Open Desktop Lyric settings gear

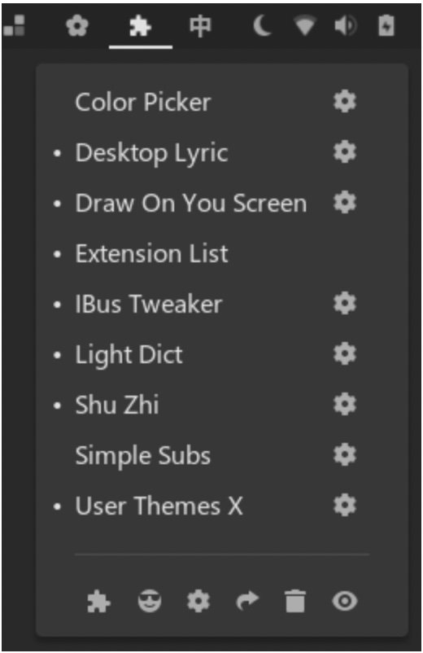(345, 152)
